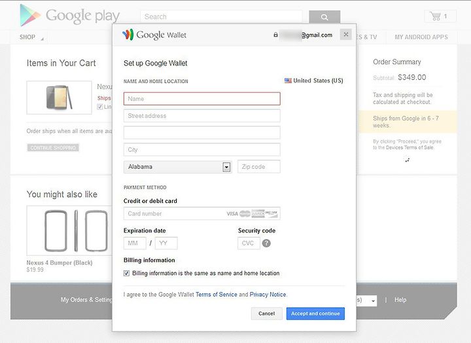Click the card brand logos in card field

252,213
